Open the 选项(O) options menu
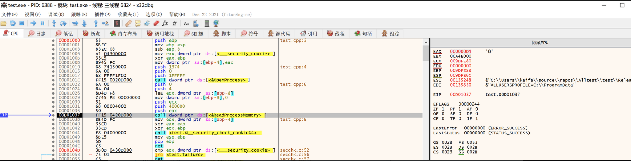The image size is (631, 161). [x=154, y=15]
